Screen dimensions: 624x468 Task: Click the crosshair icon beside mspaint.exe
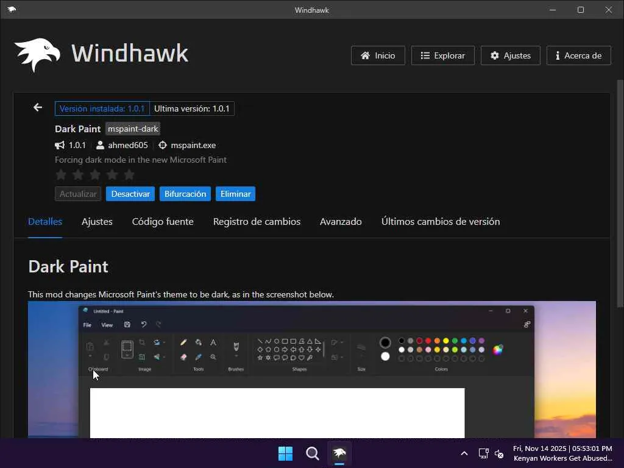pos(162,145)
